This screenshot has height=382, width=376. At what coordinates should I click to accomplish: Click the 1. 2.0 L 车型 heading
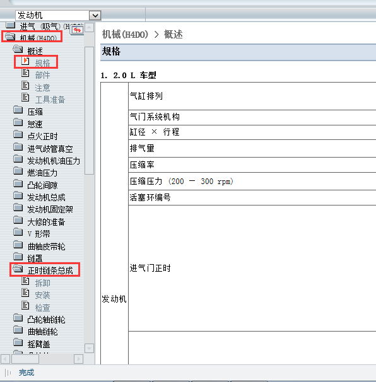click(x=128, y=75)
